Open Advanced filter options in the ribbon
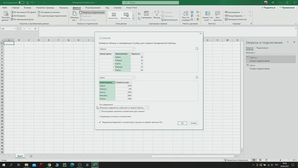The height and width of the screenshot is (168, 298). point(169,20)
